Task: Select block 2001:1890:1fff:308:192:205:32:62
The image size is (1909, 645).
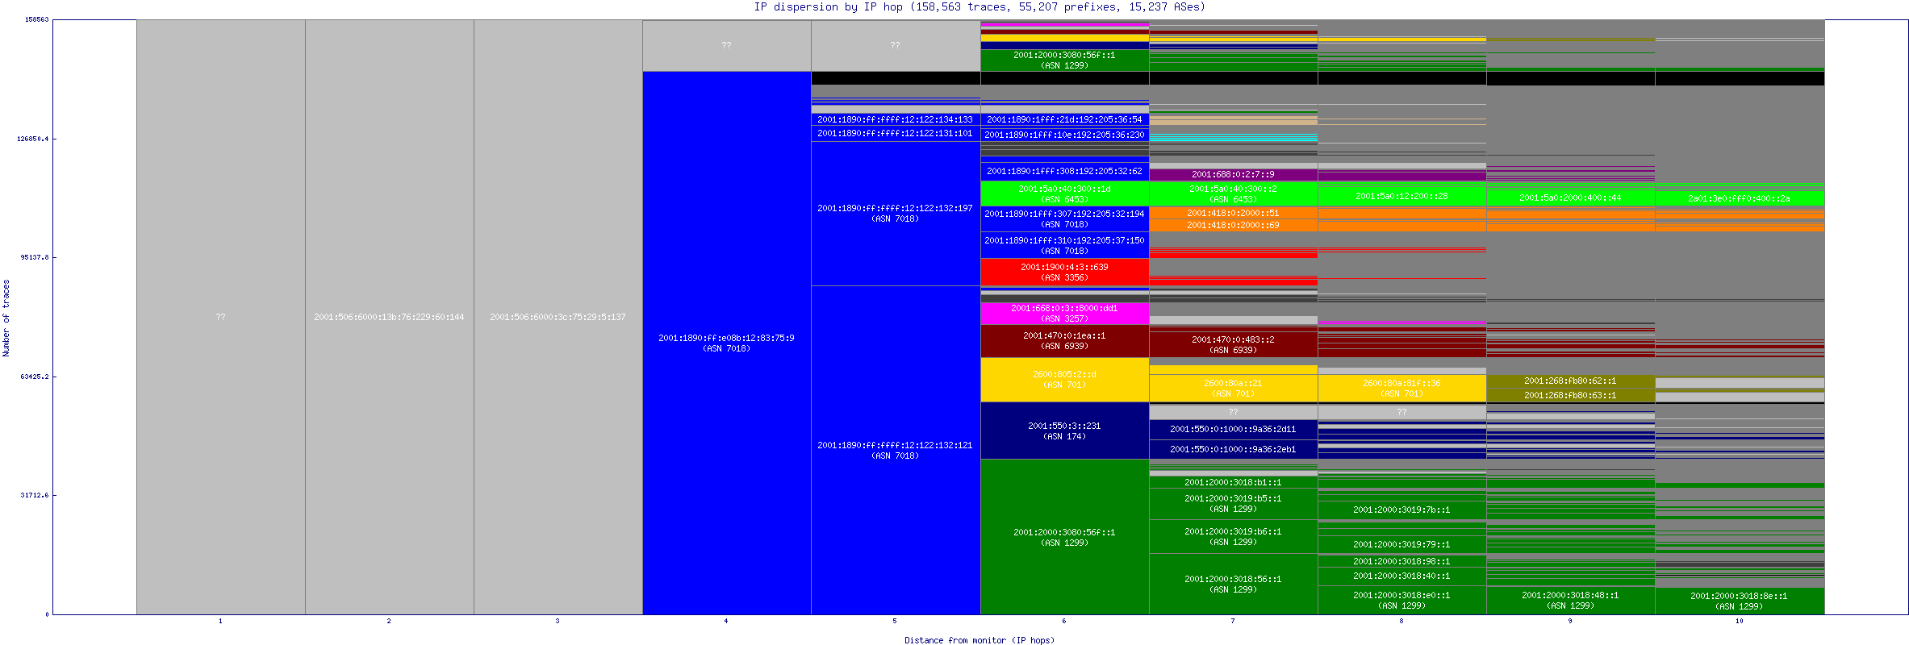Action: click(1064, 171)
